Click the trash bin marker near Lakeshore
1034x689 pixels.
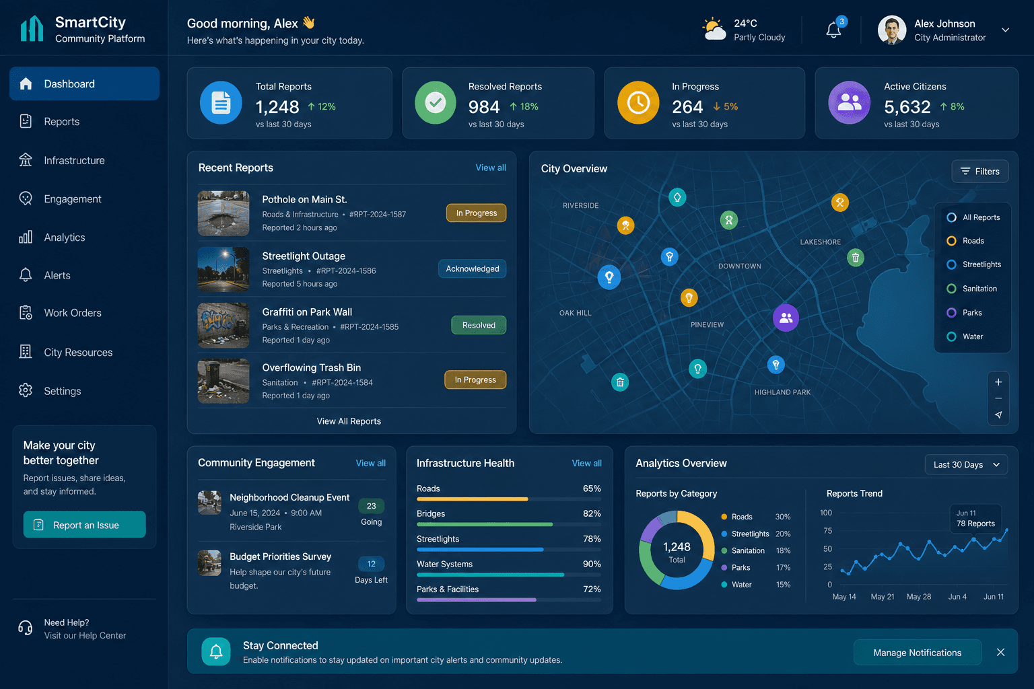[x=855, y=257]
